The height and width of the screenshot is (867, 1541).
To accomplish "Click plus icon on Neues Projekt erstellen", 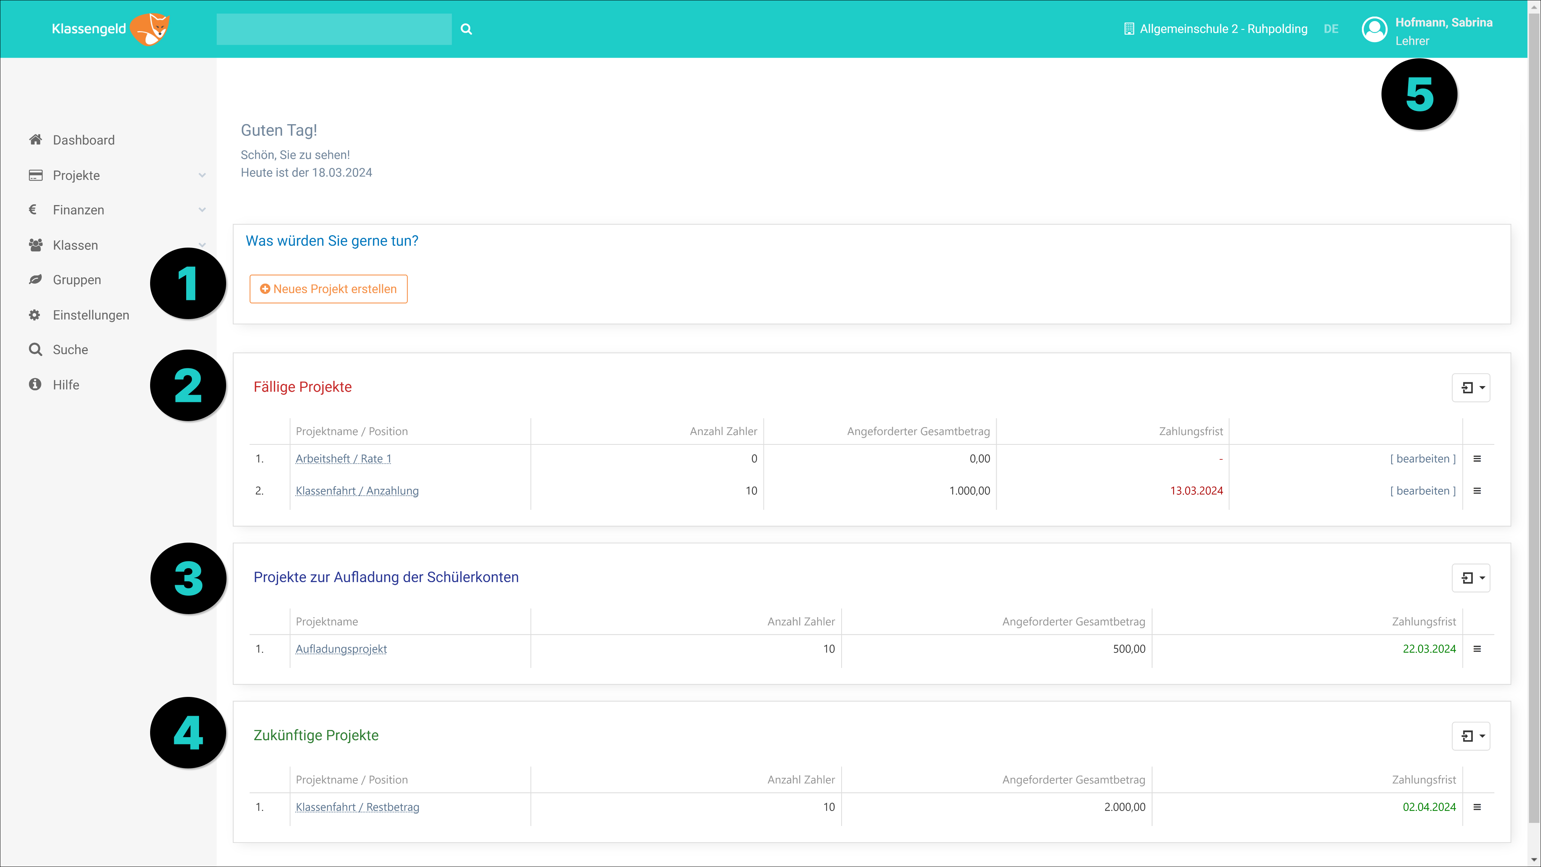I will pyautogui.click(x=265, y=289).
